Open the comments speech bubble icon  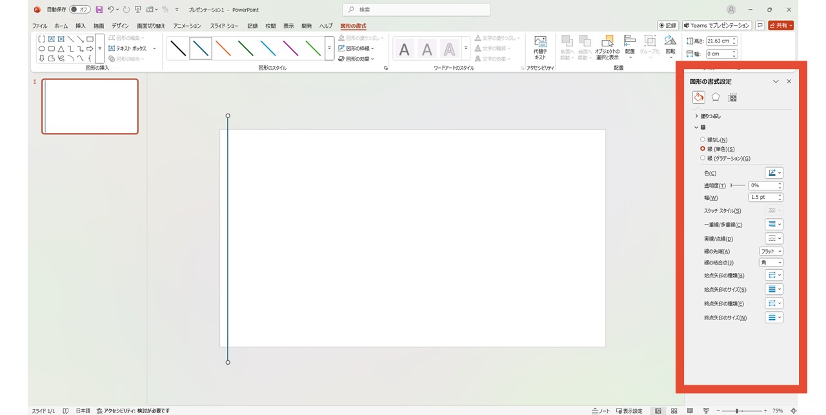point(760,25)
